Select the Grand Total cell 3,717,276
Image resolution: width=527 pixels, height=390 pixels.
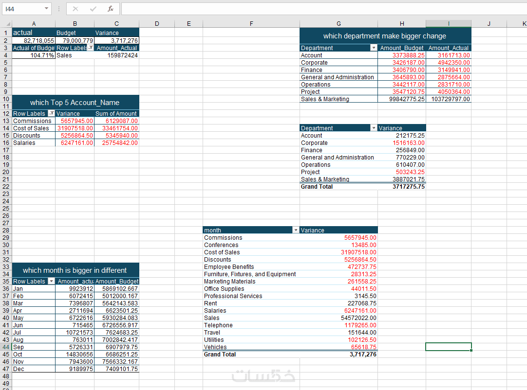click(339, 355)
